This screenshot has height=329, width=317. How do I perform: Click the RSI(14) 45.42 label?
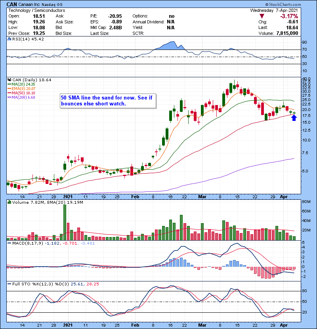click(28, 39)
